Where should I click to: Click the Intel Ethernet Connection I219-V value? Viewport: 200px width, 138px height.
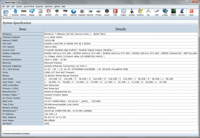(121, 66)
